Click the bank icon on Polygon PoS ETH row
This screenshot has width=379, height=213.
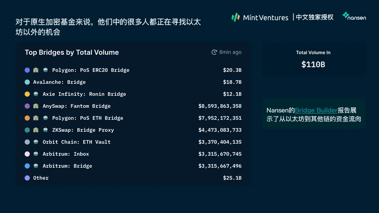coord(36,118)
